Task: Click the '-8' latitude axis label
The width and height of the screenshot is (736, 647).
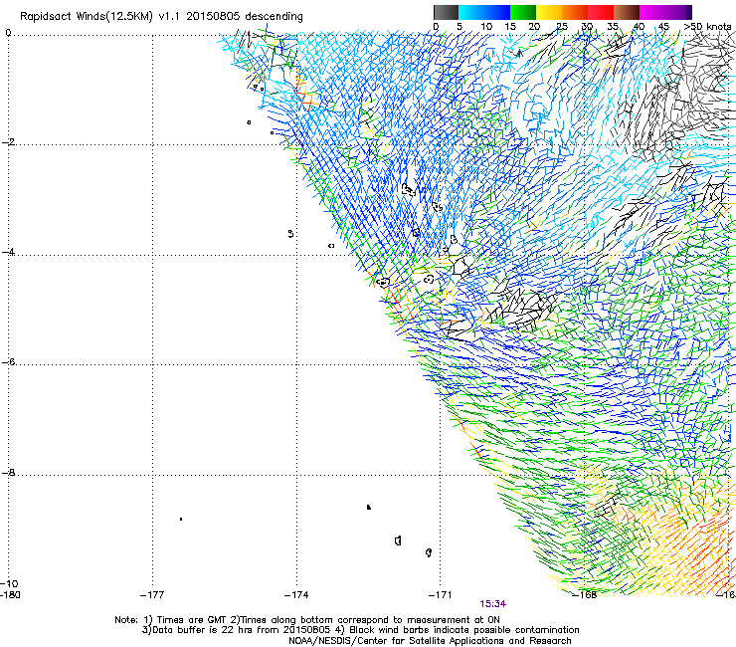Action: coord(8,472)
